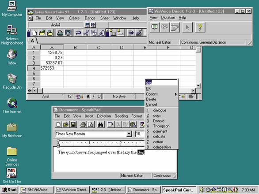Click the print preview icon in SpeakPad
Viewport: 259px width, 194px height.
[91, 124]
